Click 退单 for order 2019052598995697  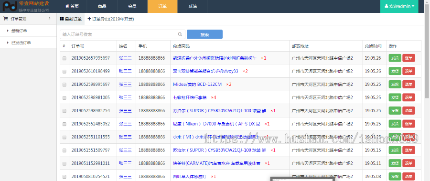(408, 84)
